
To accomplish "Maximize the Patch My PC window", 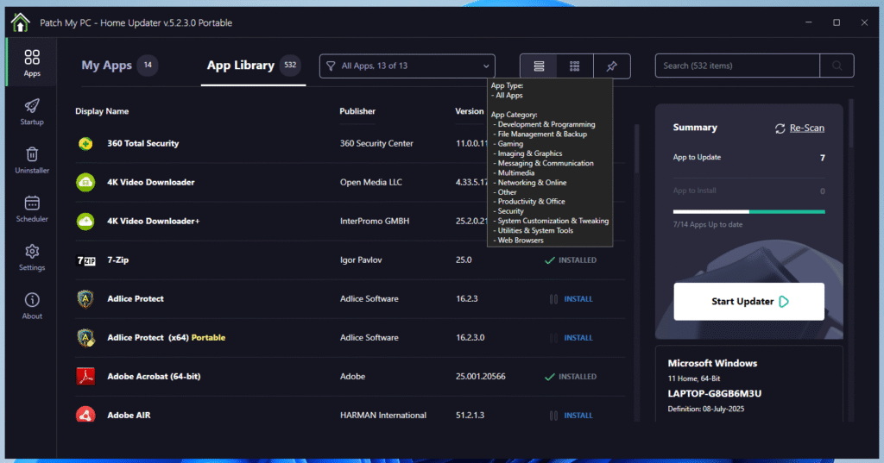I will click(837, 22).
